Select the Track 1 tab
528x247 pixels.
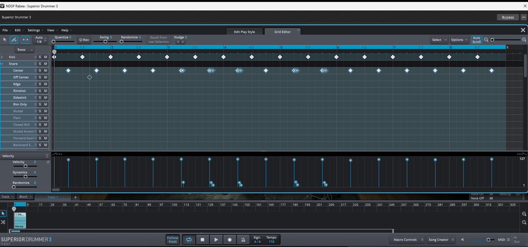[x=52, y=197]
